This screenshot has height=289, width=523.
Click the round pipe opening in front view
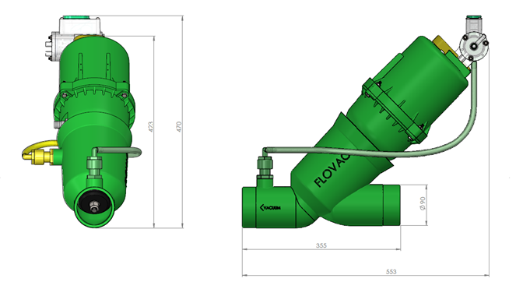pyautogui.click(x=95, y=206)
